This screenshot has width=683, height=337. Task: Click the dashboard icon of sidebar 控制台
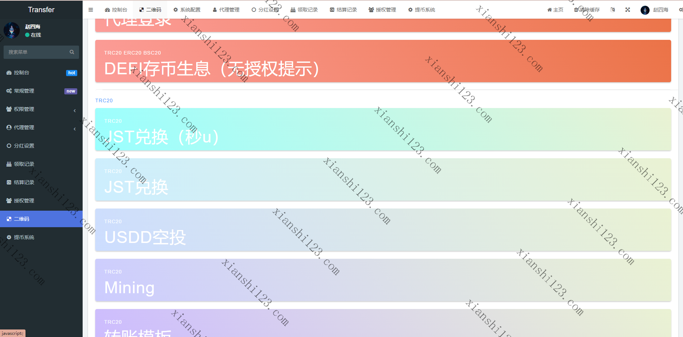click(x=9, y=72)
